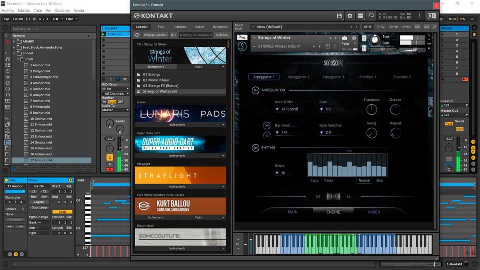The height and width of the screenshot is (270, 480).
Task: Click the Kontakt save (floppy disk) icon
Action: tap(340, 16)
